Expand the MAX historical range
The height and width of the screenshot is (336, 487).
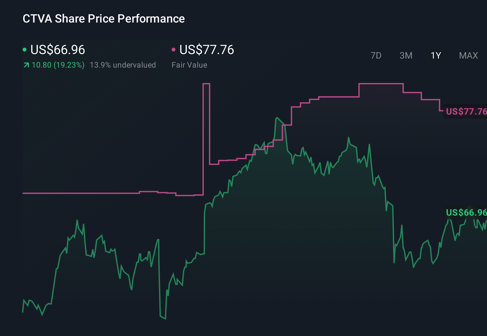(x=468, y=55)
